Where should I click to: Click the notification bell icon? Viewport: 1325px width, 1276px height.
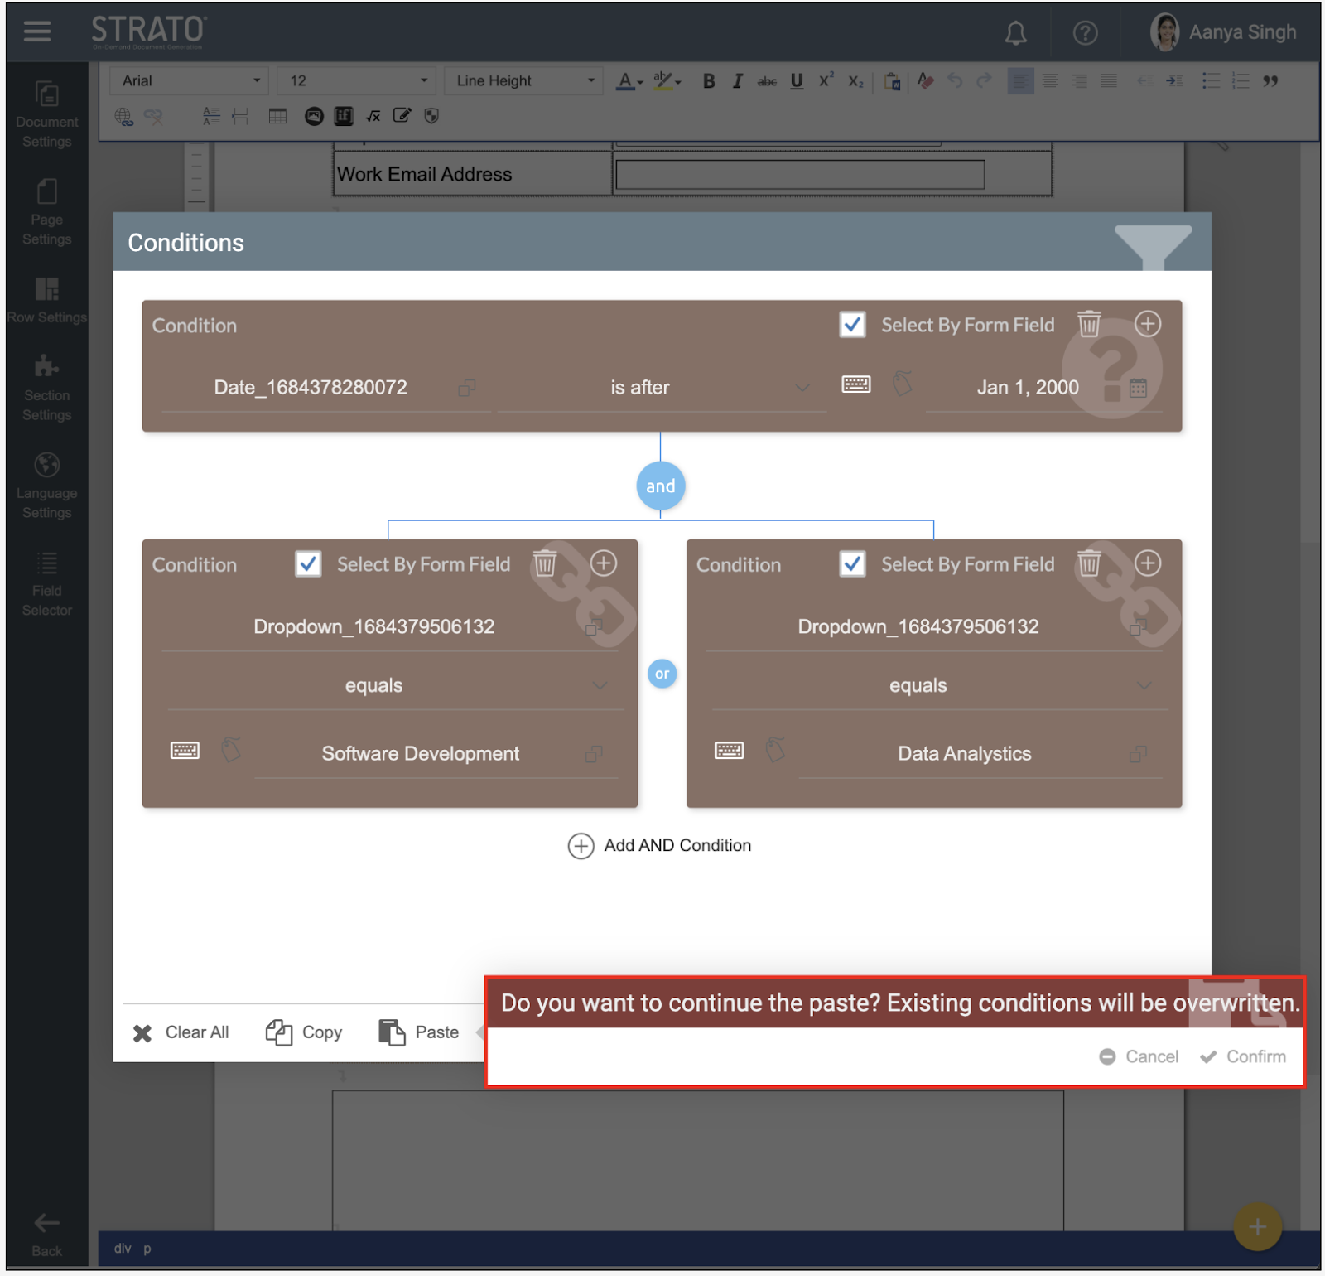point(1015,33)
